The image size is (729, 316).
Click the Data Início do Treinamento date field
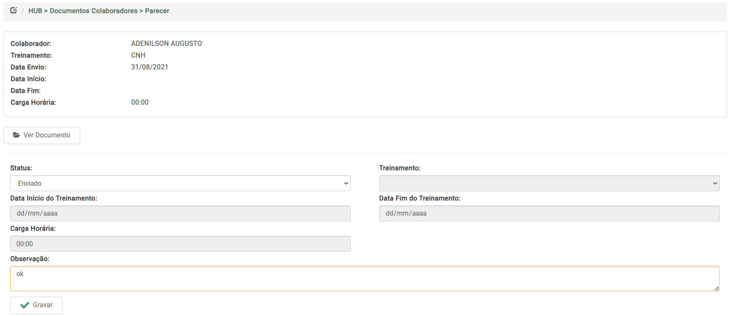pyautogui.click(x=180, y=213)
